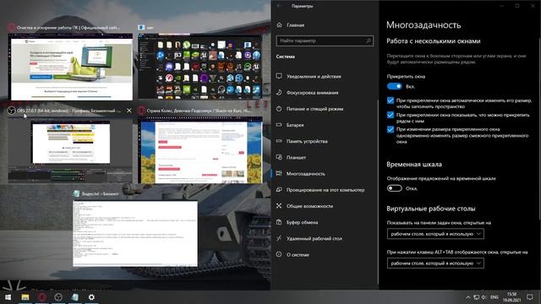Click the back arrow in Settings title bar
The image size is (541, 304).
(279, 6)
